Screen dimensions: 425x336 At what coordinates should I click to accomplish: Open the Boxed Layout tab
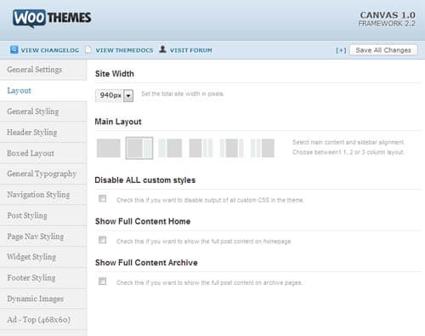click(43, 153)
